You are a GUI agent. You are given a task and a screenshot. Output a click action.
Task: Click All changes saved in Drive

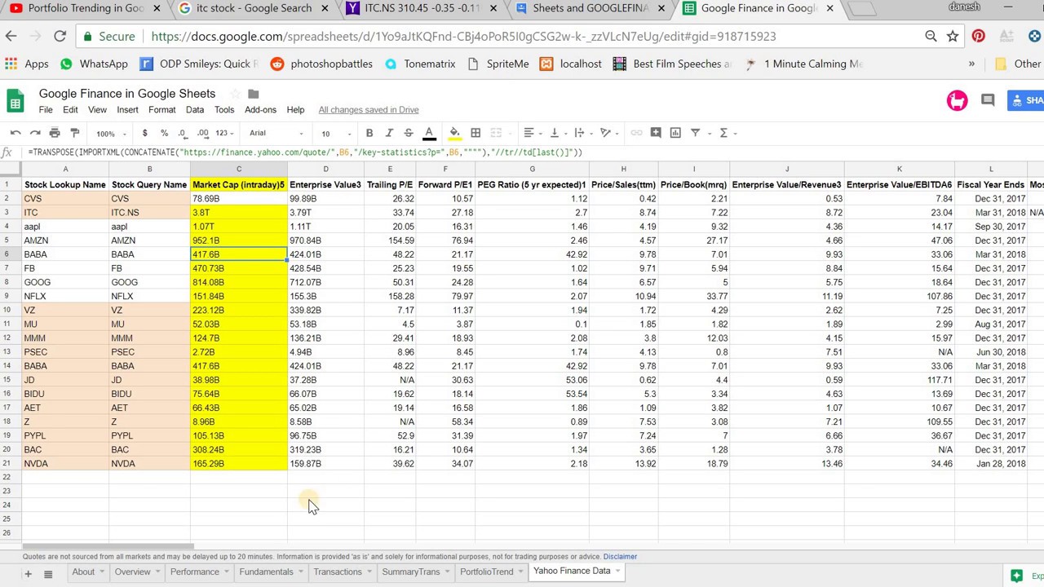(x=369, y=110)
